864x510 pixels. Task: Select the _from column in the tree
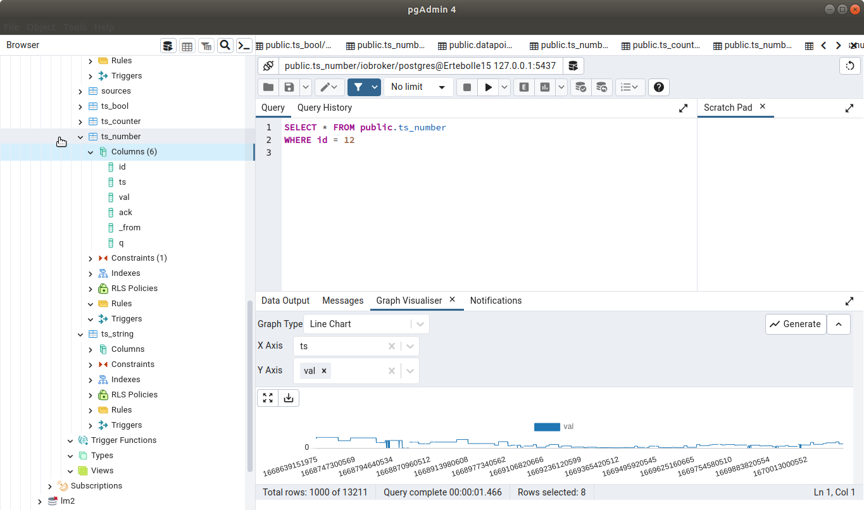point(130,228)
